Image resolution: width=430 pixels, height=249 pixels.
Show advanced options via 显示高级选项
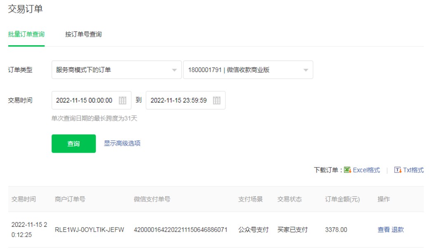(122, 144)
